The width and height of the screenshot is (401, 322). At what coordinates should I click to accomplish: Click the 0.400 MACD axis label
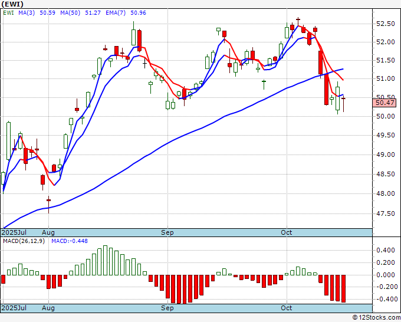pyautogui.click(x=386, y=250)
